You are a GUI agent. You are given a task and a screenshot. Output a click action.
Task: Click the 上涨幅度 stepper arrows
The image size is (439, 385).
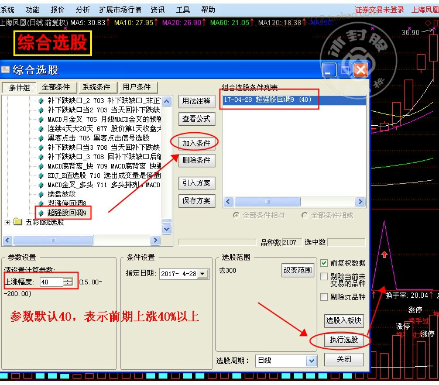tap(68, 282)
